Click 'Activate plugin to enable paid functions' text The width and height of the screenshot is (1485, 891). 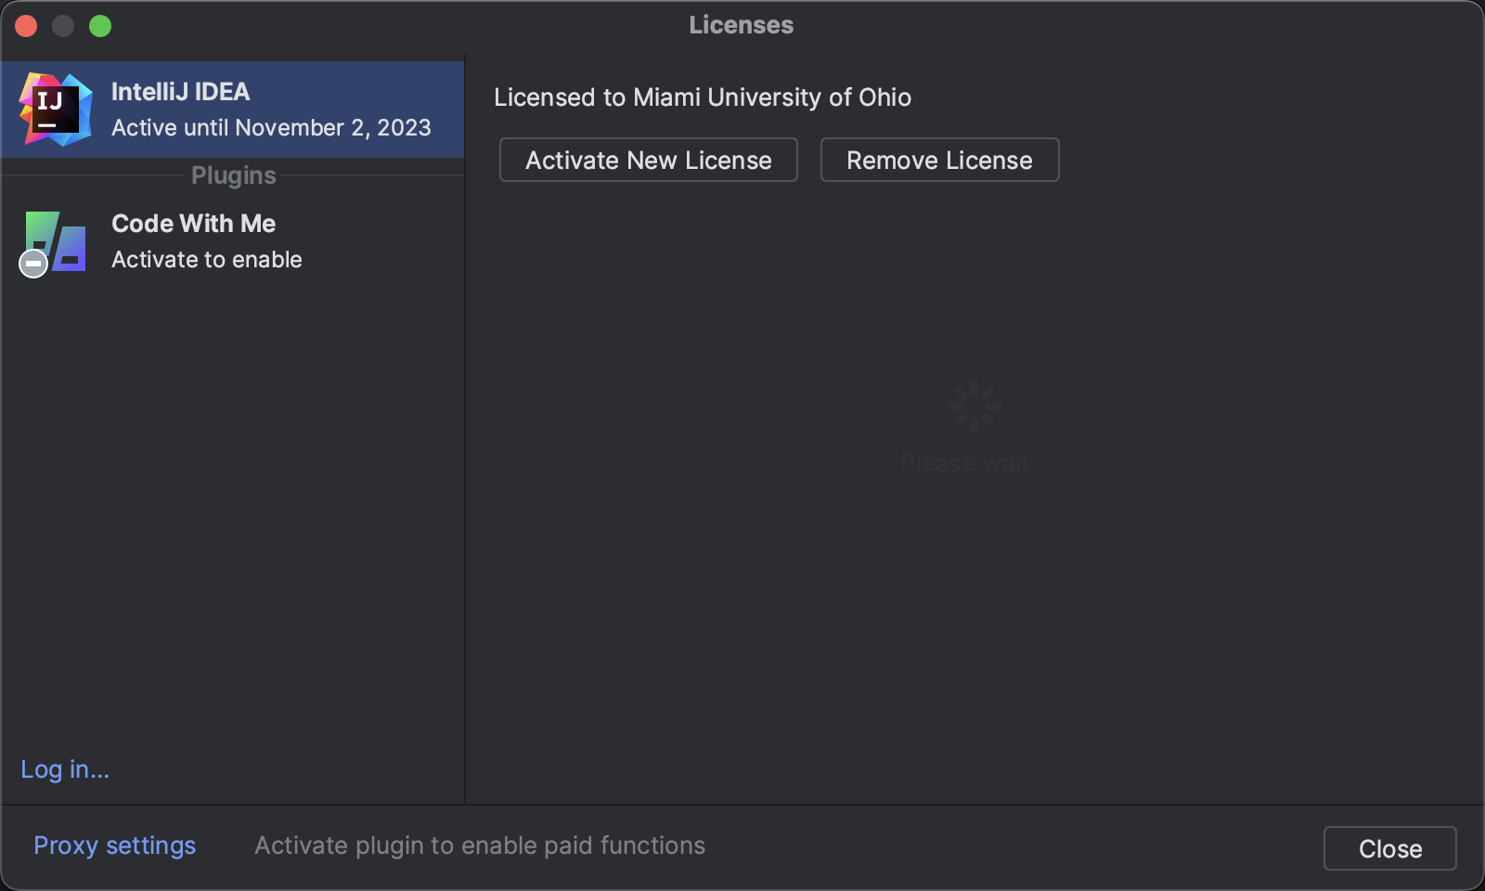tap(480, 846)
